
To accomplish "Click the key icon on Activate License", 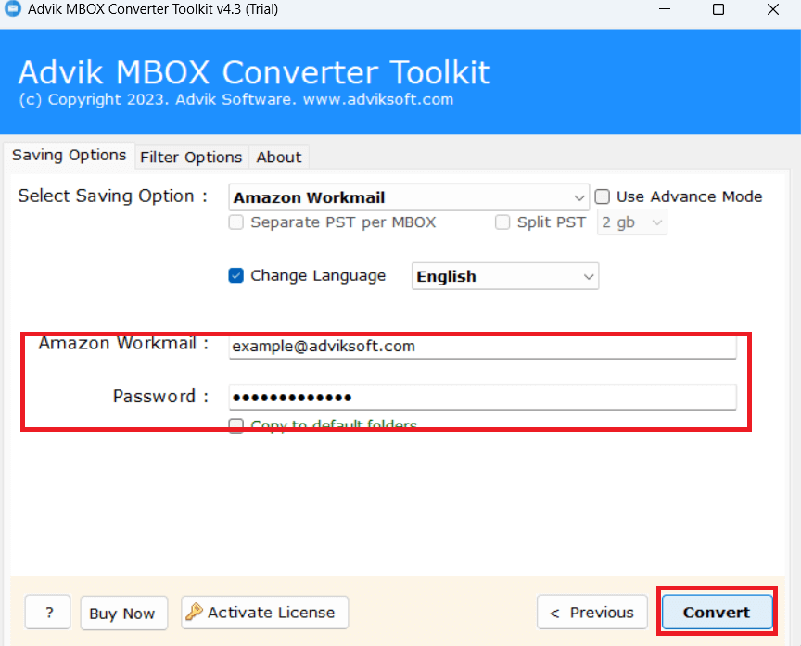I will coord(194,612).
